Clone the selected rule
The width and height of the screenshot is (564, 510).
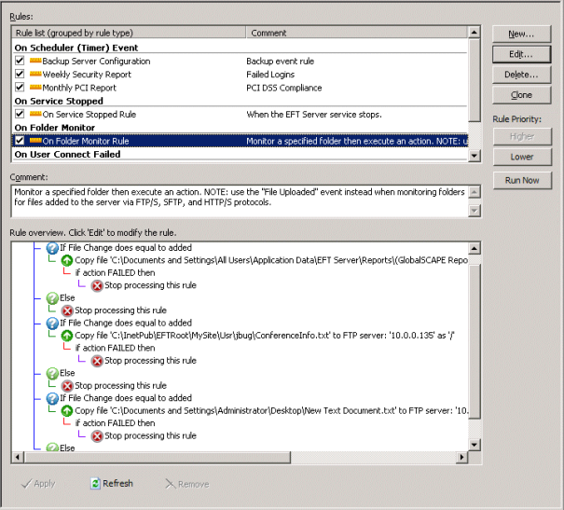(521, 95)
